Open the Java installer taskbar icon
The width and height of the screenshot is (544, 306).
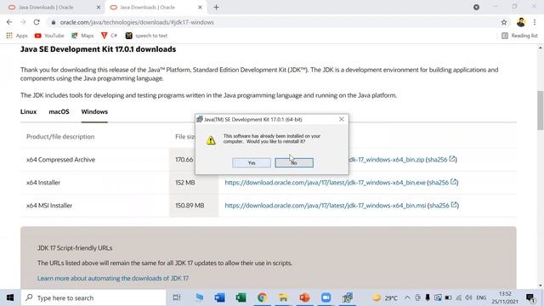tap(347, 297)
